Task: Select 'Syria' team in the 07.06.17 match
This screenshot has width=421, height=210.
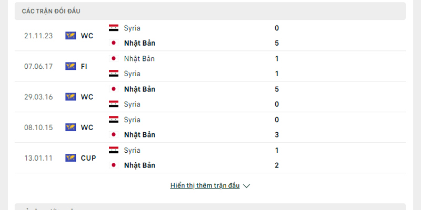Action: pos(132,73)
